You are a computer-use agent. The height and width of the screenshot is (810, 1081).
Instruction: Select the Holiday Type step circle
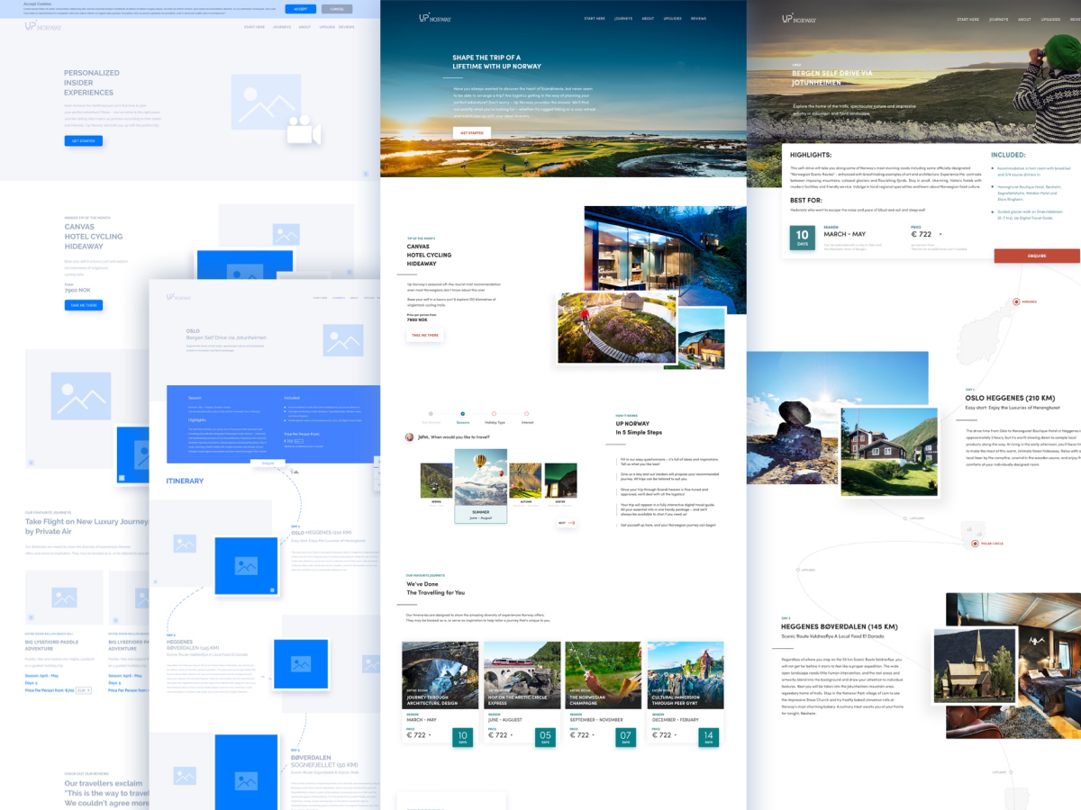[495, 414]
